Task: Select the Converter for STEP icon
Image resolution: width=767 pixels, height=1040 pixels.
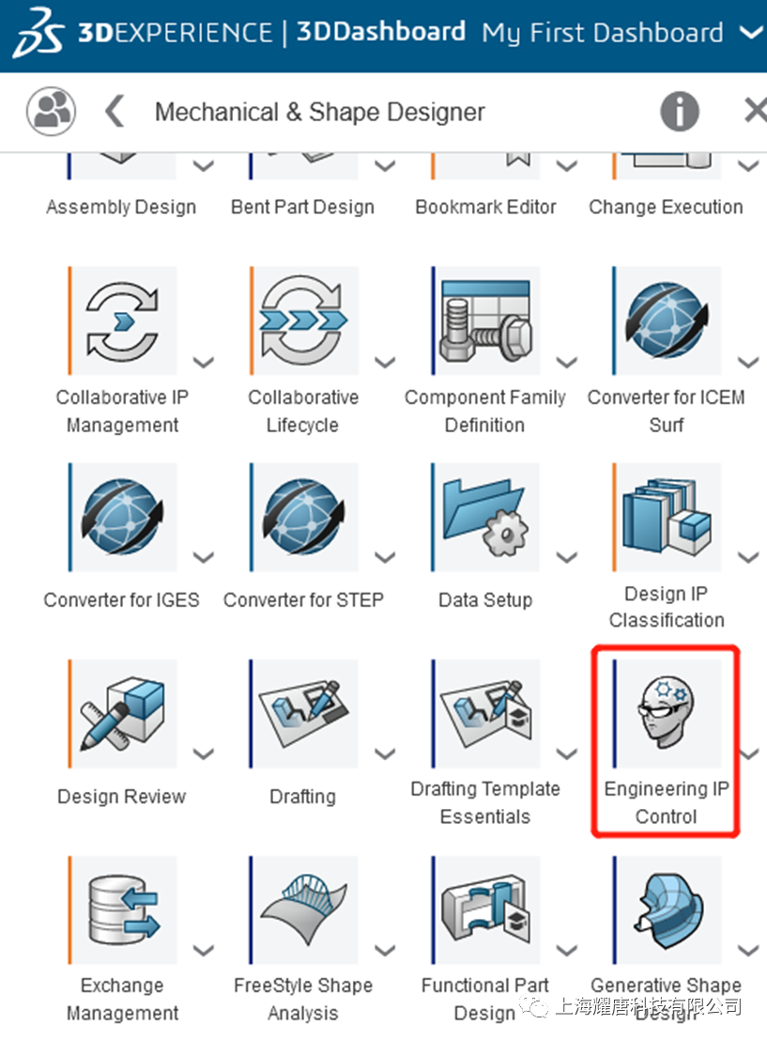Action: pyautogui.click(x=303, y=518)
